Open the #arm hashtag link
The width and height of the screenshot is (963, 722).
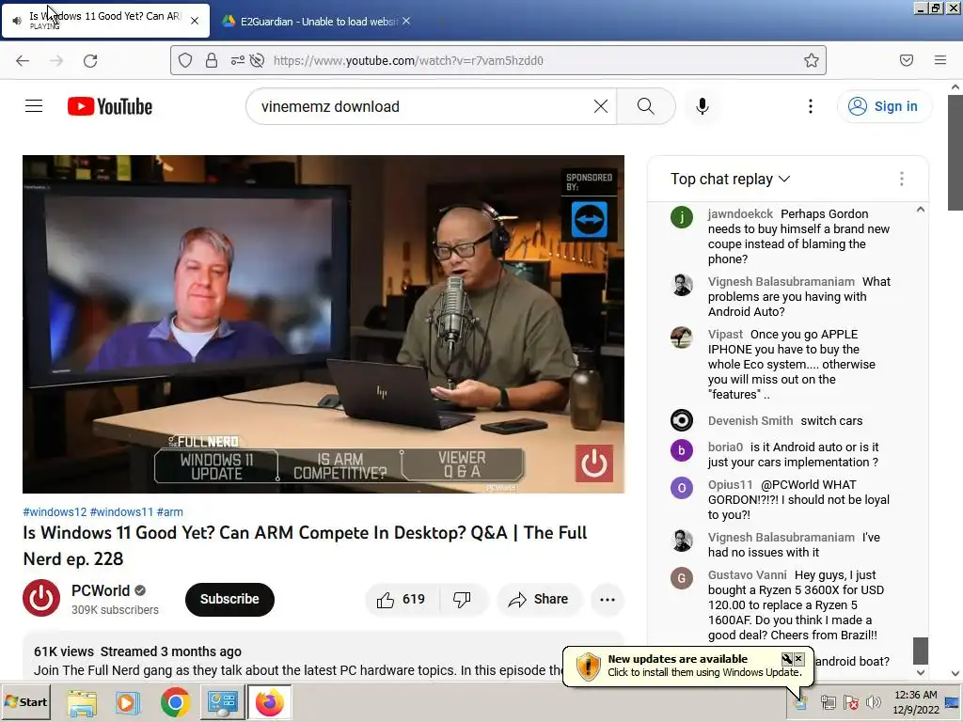(169, 511)
